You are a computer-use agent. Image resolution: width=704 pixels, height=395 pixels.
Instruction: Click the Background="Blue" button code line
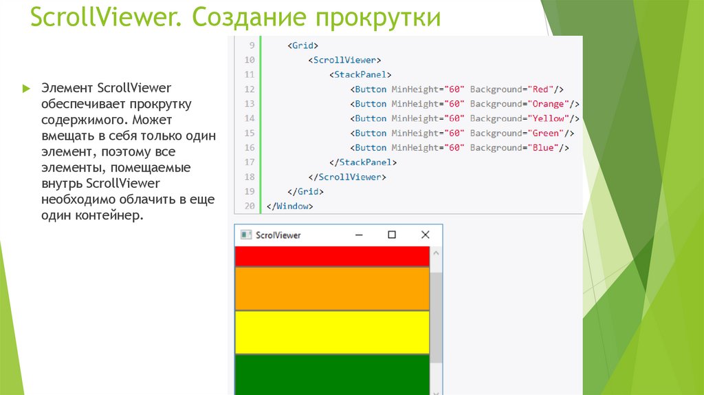pos(459,147)
